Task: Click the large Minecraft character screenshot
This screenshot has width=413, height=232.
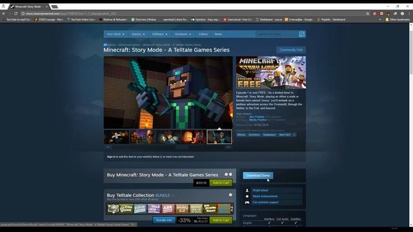Action: [x=168, y=93]
